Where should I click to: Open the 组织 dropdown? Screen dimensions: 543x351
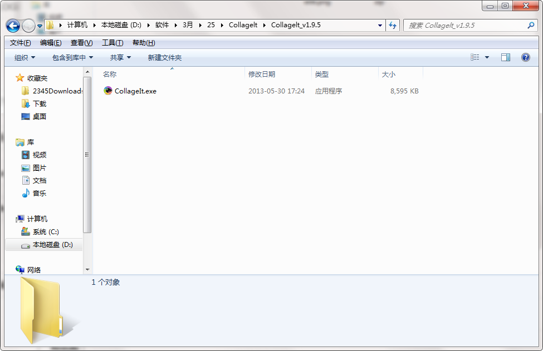25,57
